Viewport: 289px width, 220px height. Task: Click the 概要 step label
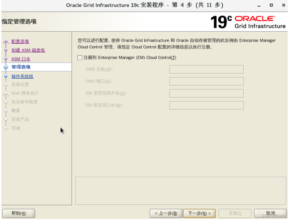[x=16, y=111]
